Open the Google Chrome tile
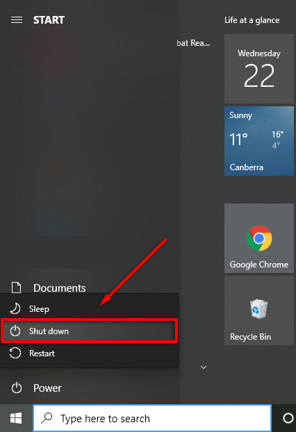Image resolution: width=296 pixels, height=432 pixels. point(259,238)
